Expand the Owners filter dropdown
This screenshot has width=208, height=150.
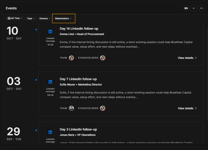point(45,18)
